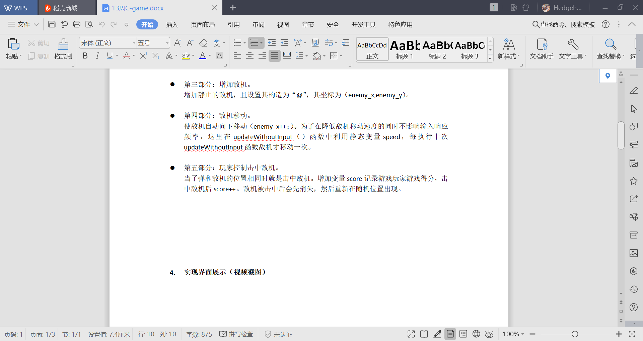
Task: Open share icon in right sidebar
Action: [634, 199]
